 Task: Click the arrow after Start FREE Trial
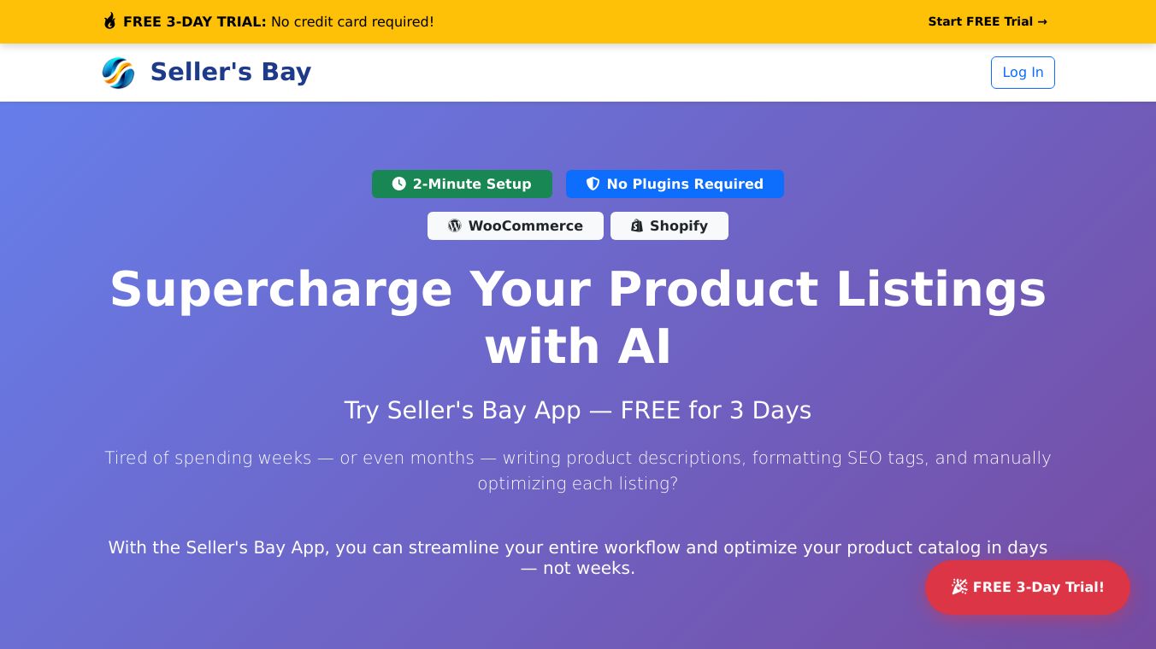tap(1042, 21)
